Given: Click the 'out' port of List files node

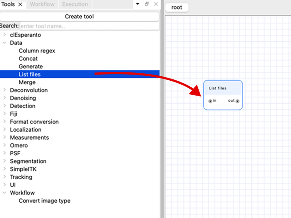Looking at the screenshot, I should (237, 101).
